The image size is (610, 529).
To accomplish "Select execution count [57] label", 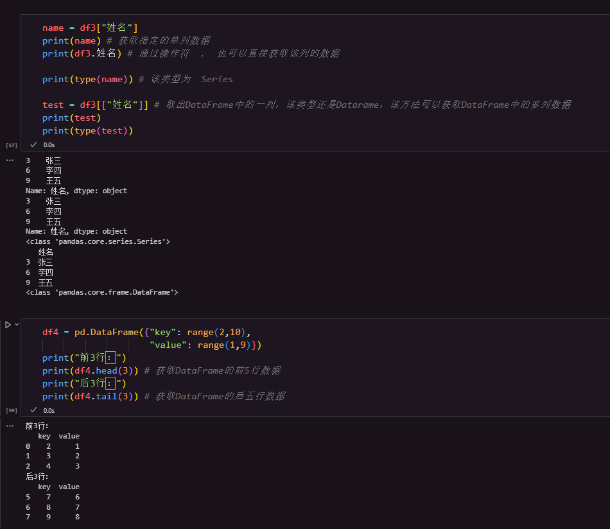I will (x=12, y=146).
